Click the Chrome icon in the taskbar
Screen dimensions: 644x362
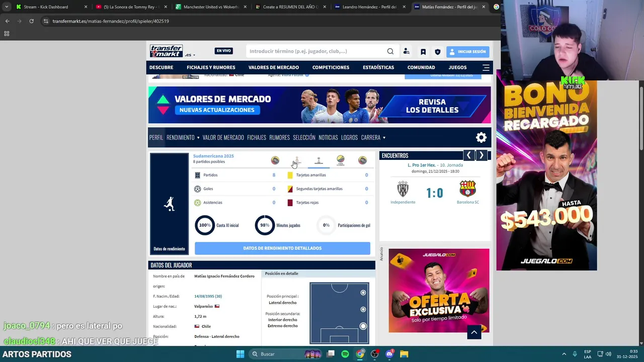tap(360, 354)
